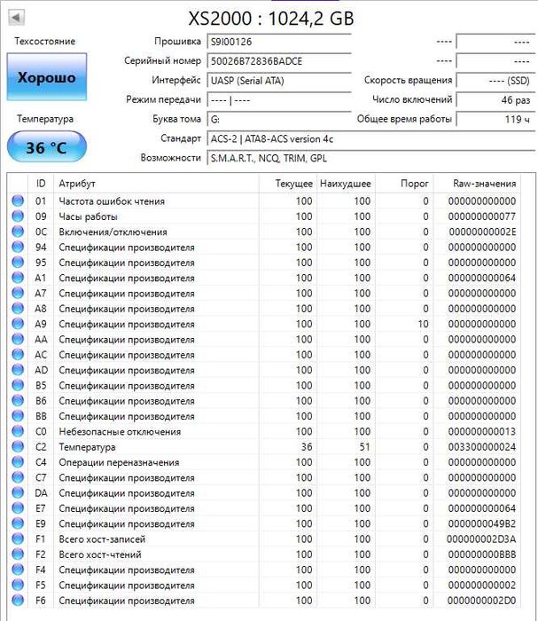Click rotation speed field ---- (SSD)
538x621 pixels.
[495, 81]
